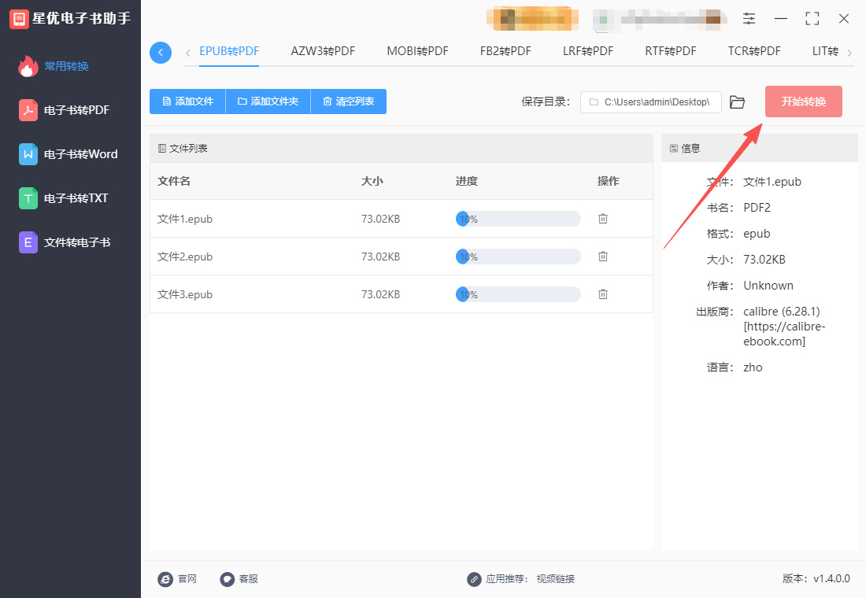Open 电子书转Word in the sidebar
Screen dimensions: 866x598
pos(80,154)
